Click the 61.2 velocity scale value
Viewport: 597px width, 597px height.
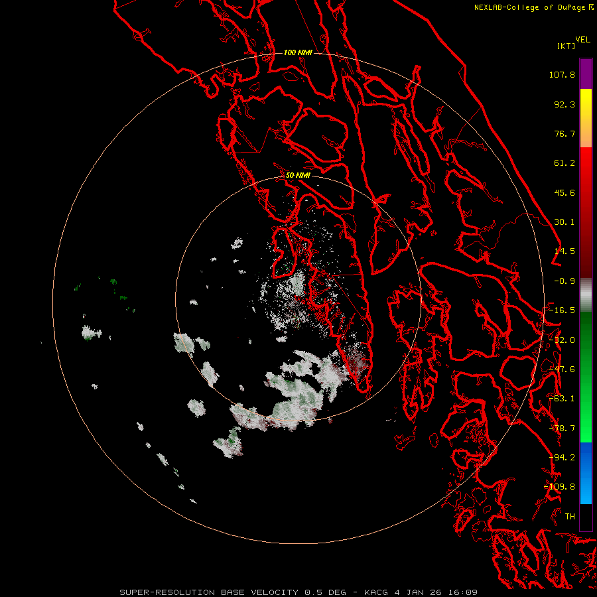point(564,163)
